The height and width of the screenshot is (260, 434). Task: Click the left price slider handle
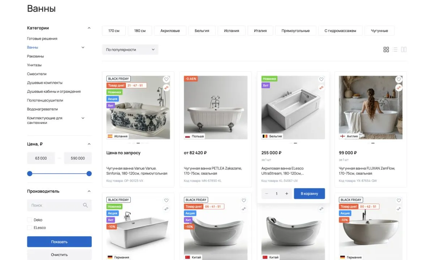coord(30,174)
